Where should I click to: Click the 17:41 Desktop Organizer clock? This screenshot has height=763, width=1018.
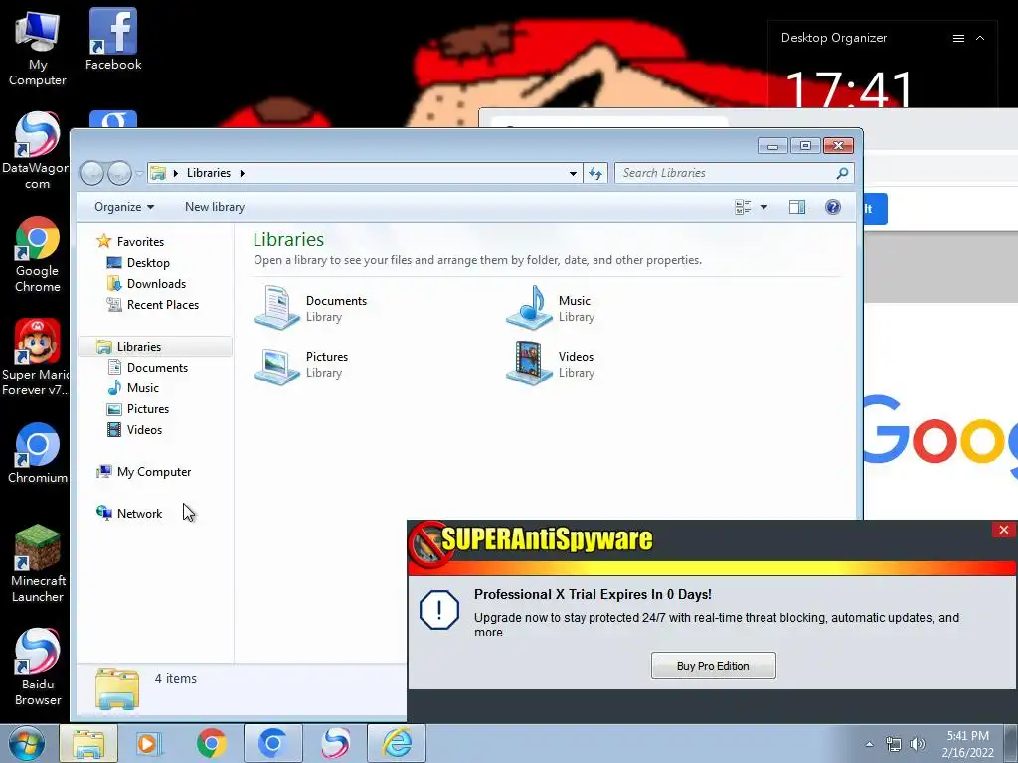[x=850, y=88]
